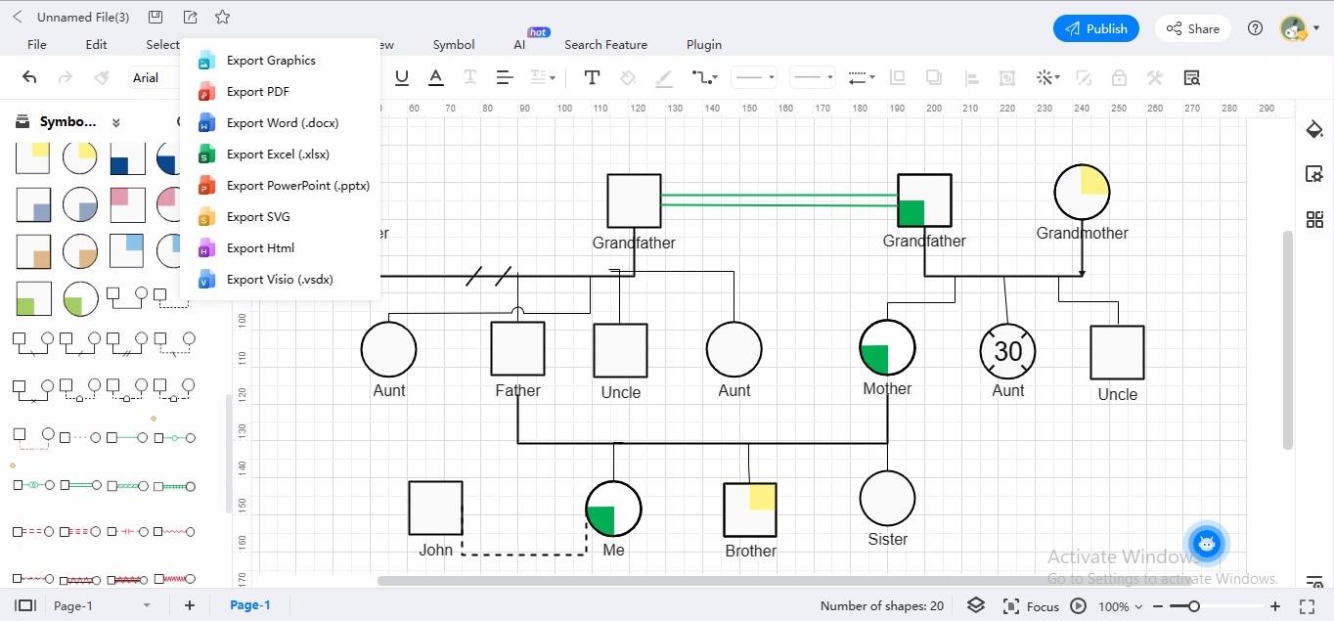This screenshot has height=621, width=1334.
Task: Select the Brother square shape
Action: [x=750, y=510]
